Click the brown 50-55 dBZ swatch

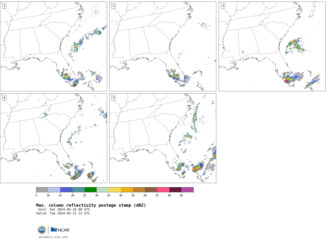(151, 190)
